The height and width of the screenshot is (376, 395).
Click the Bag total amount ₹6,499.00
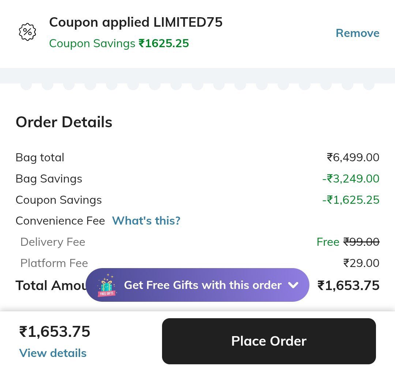353,158
